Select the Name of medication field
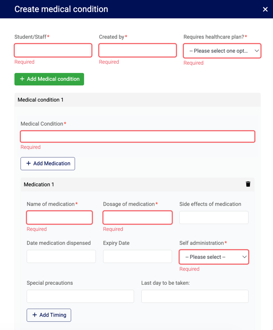Screen dimensions: 273x330 tap(59, 218)
